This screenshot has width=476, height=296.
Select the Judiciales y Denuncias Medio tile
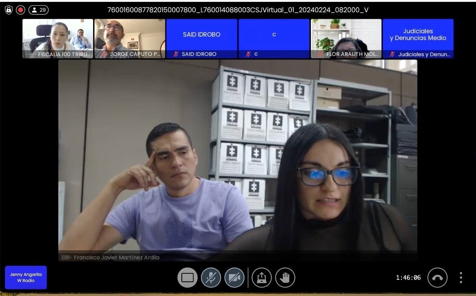418,35
